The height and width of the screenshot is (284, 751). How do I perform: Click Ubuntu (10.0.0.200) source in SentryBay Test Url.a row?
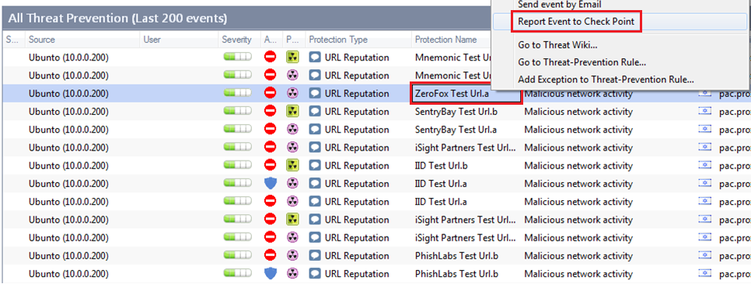pyautogui.click(x=68, y=130)
